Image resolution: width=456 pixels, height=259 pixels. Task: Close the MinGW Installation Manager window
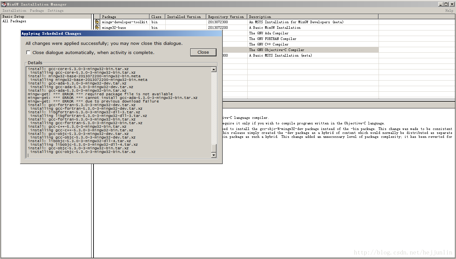[452, 4]
